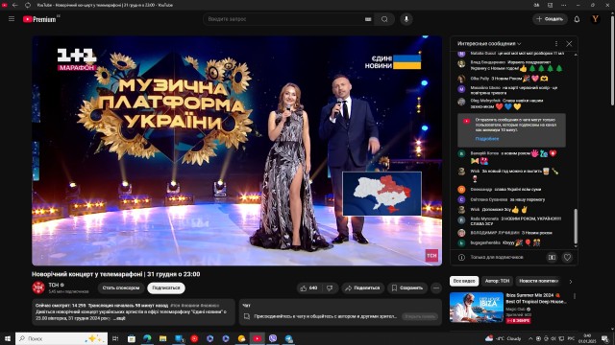The width and height of the screenshot is (615, 345).
Task: Show hidden tray icons chevron
Action: pyautogui.click(x=530, y=338)
